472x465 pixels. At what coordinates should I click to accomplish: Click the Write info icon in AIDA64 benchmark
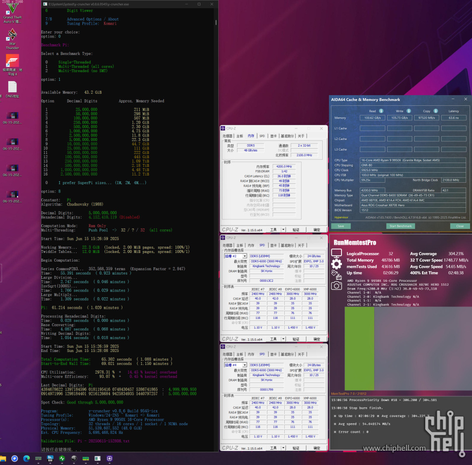(x=408, y=111)
